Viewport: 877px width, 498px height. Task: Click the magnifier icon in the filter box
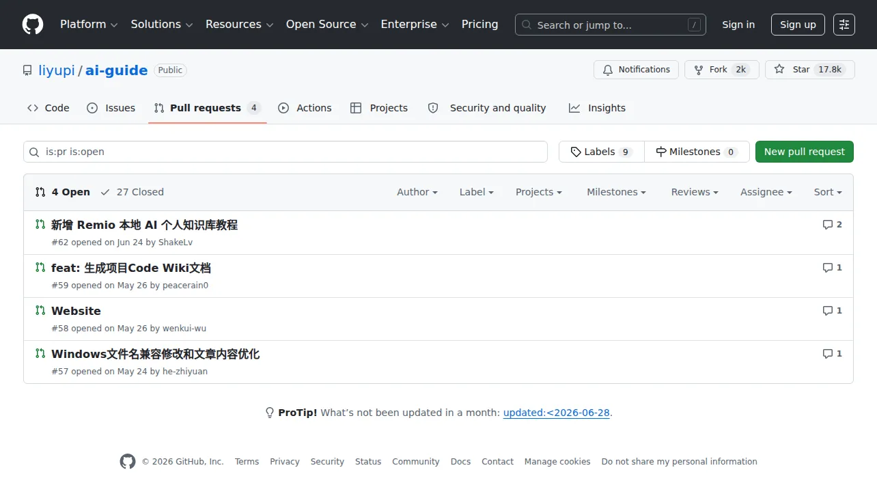pos(35,152)
